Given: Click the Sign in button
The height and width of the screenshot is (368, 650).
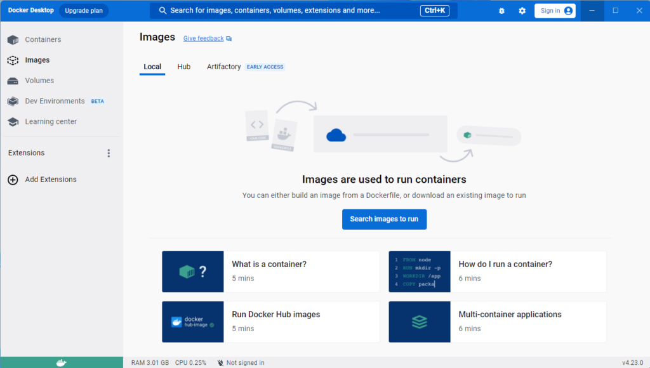Looking at the screenshot, I should [x=555, y=11].
